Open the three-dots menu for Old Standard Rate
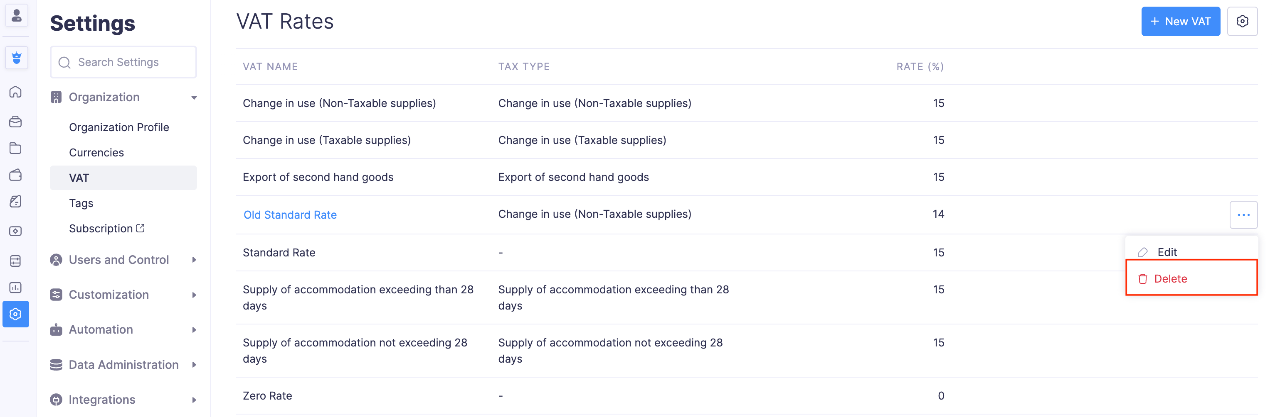This screenshot has width=1280, height=417. 1243,215
